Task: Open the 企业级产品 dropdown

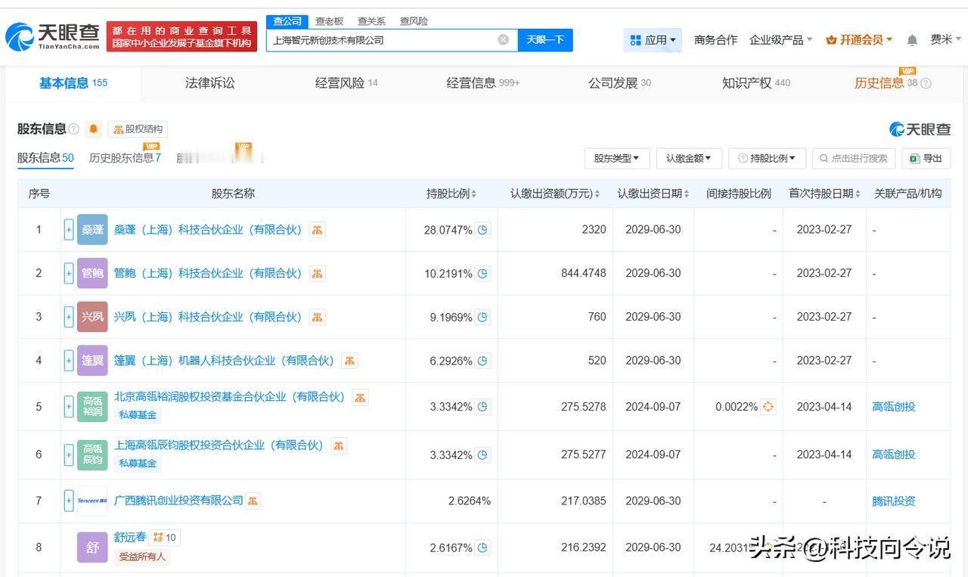Action: click(780, 40)
